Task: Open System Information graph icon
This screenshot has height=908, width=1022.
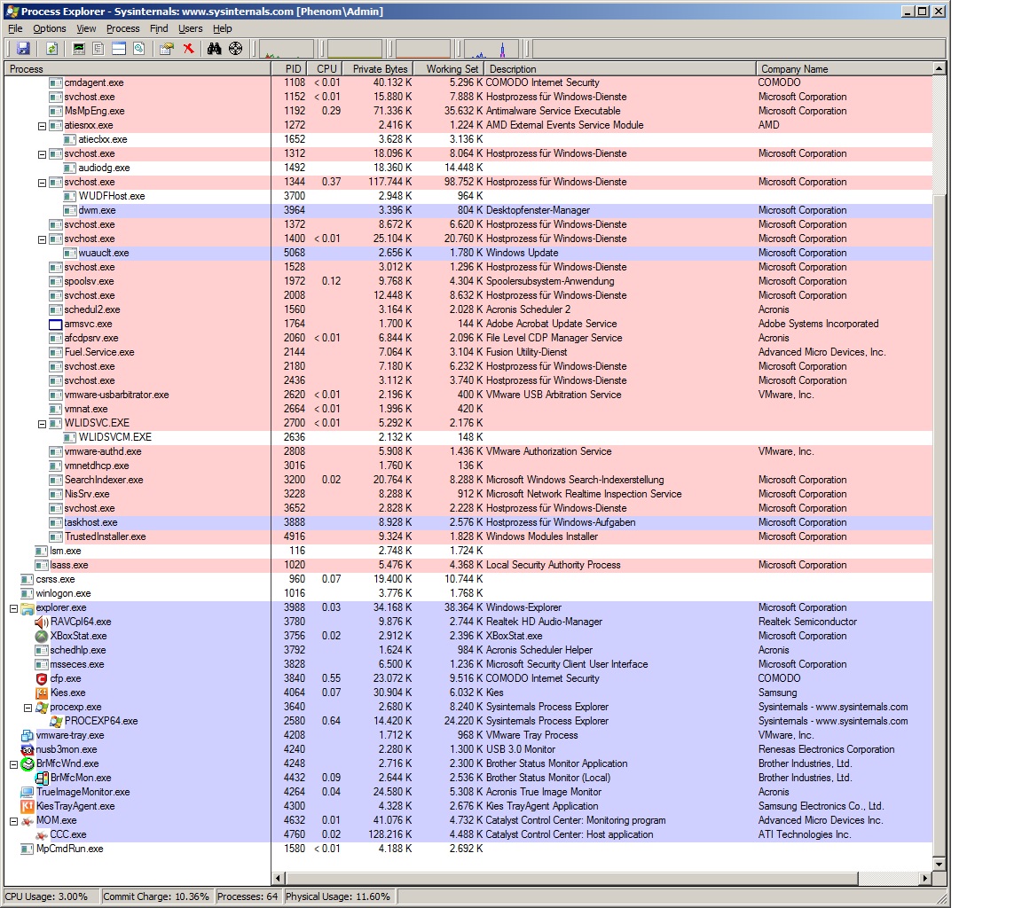Action: tap(79, 49)
